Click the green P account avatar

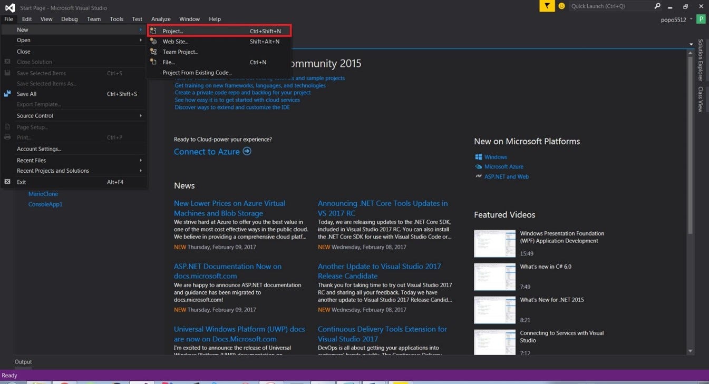(701, 19)
